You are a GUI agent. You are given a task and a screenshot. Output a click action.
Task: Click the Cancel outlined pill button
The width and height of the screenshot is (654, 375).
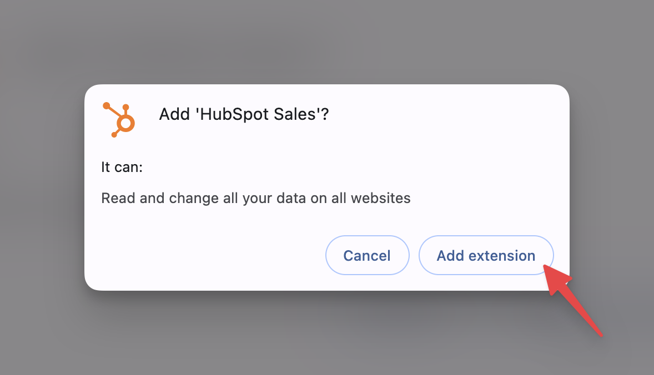pyautogui.click(x=367, y=255)
